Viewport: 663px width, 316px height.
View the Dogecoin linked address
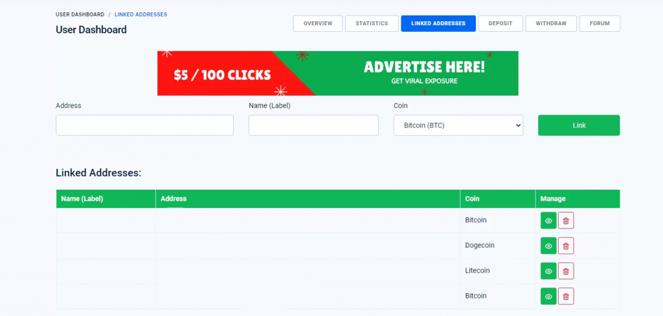548,246
